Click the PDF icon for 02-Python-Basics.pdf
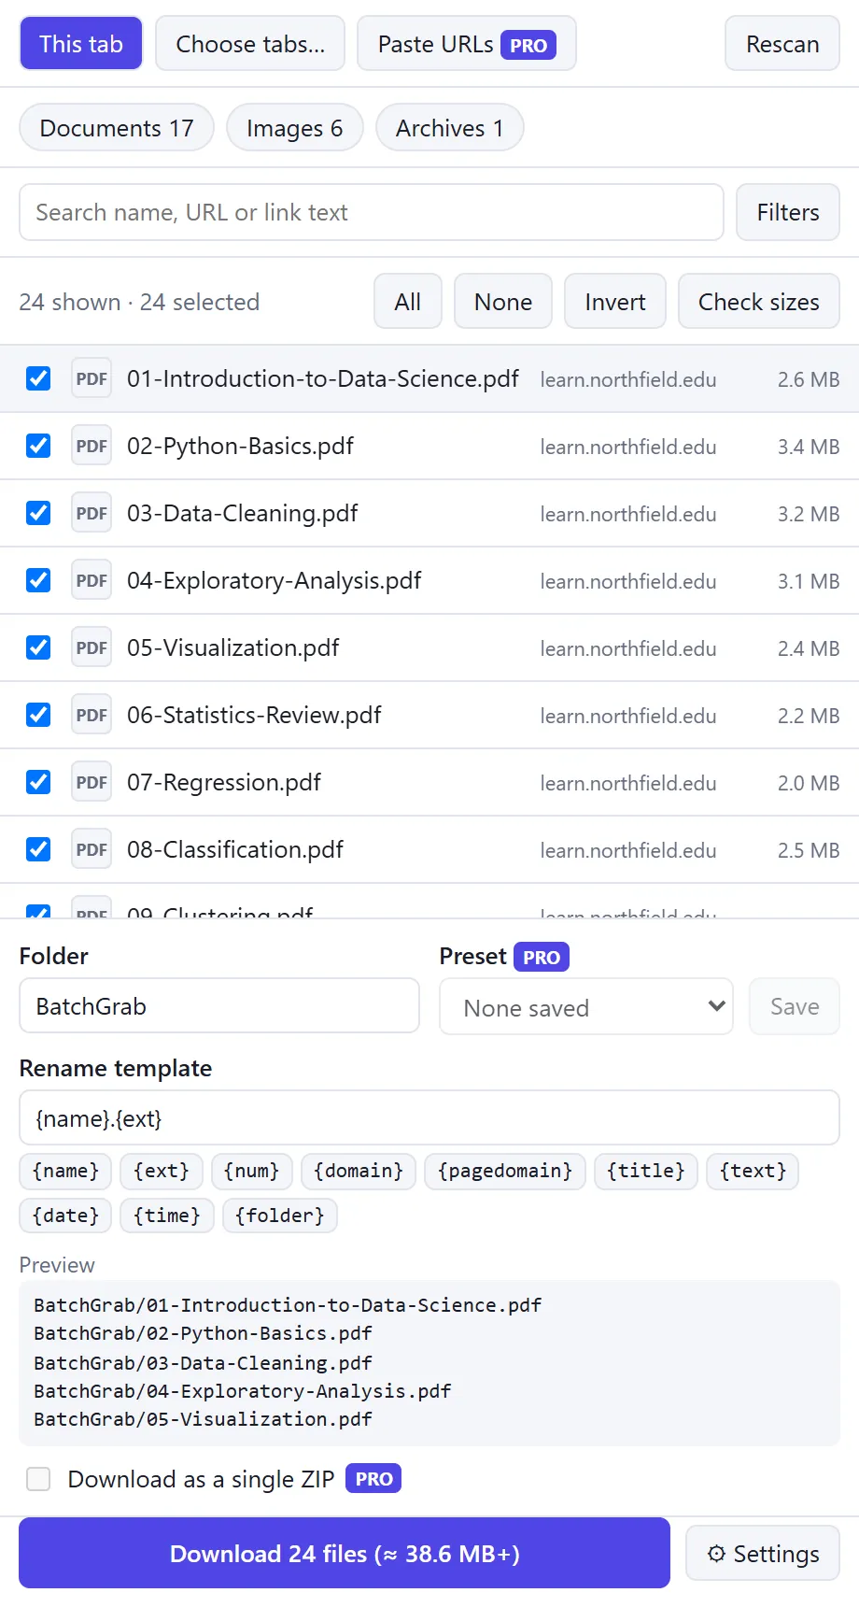This screenshot has height=1607, width=859. (x=92, y=446)
